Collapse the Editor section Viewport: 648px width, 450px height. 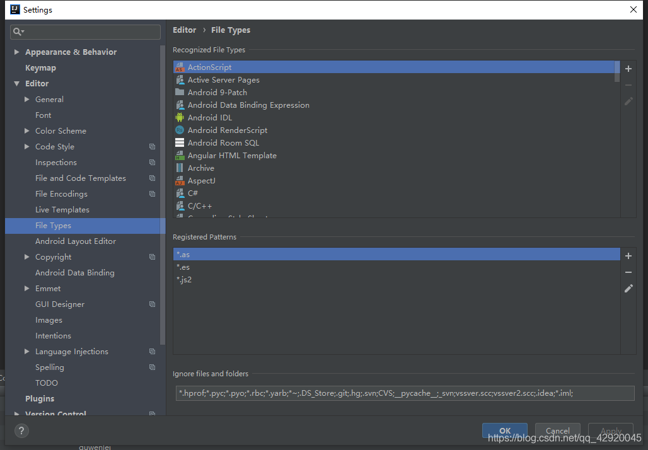pos(16,83)
